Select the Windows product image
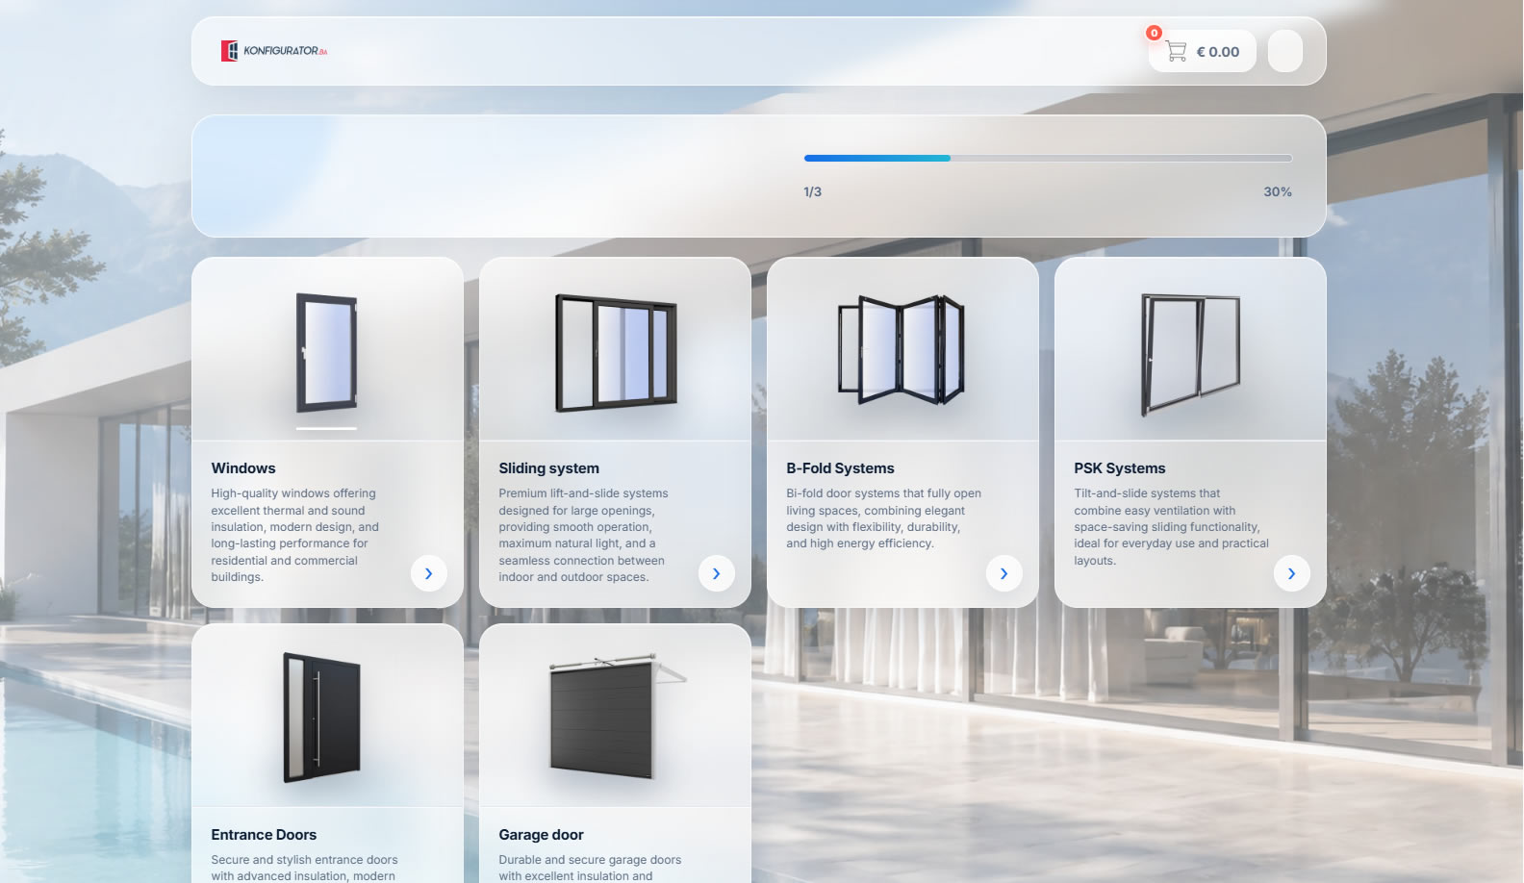Viewport: 1524px width, 883px height. [x=327, y=353]
